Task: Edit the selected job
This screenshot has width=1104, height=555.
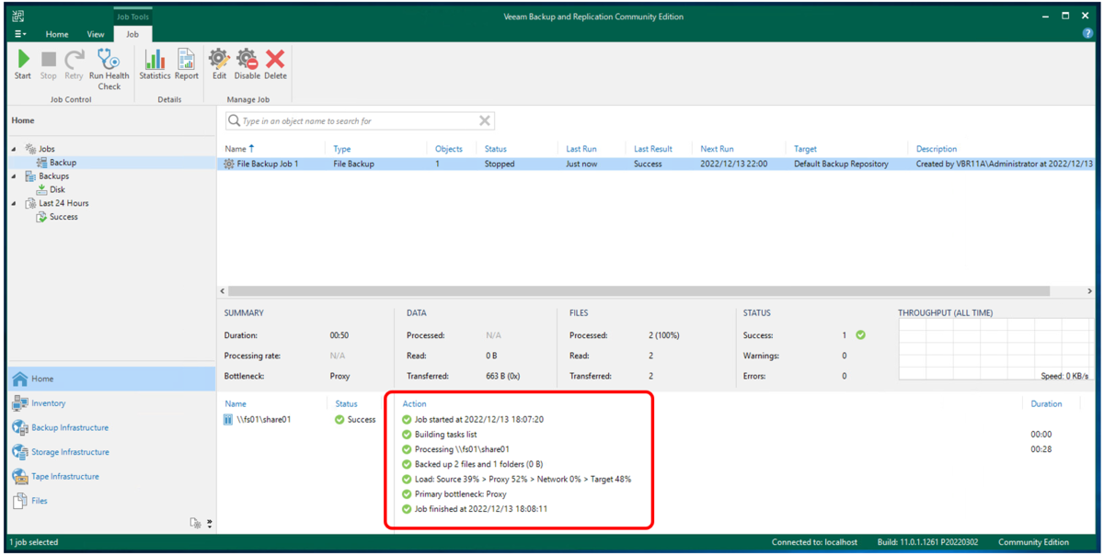Action: tap(219, 65)
